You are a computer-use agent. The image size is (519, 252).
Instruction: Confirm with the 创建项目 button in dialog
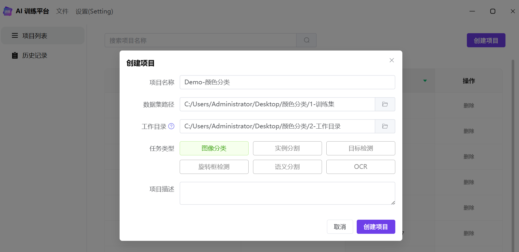pyautogui.click(x=376, y=227)
